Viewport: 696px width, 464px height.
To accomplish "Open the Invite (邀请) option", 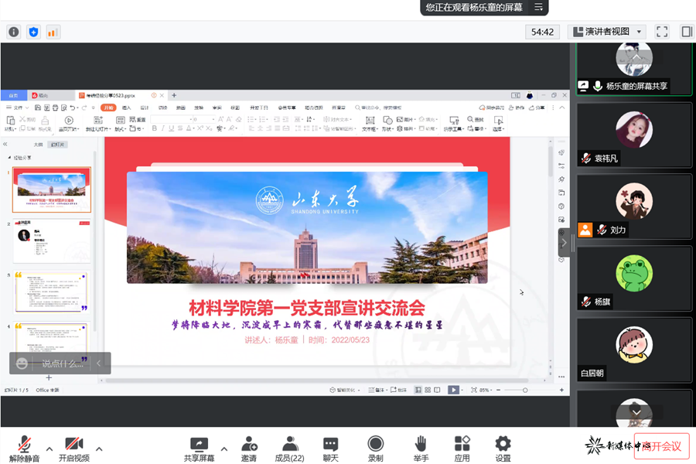I will click(x=249, y=448).
